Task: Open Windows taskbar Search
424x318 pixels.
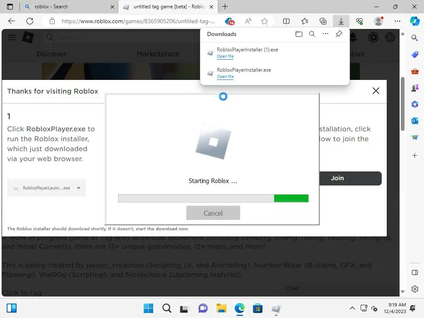Action: tap(166, 308)
